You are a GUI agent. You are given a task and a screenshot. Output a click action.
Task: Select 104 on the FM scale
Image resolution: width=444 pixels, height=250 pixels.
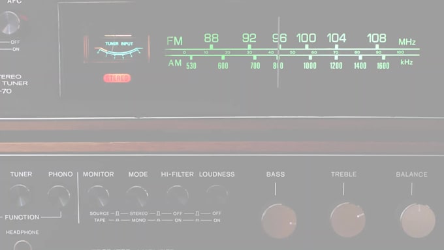[336, 38]
